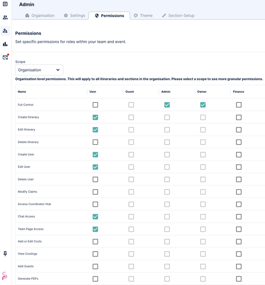265x285 pixels.
Task: Enable Edit Itinerary for Owner
Action: coord(203,129)
